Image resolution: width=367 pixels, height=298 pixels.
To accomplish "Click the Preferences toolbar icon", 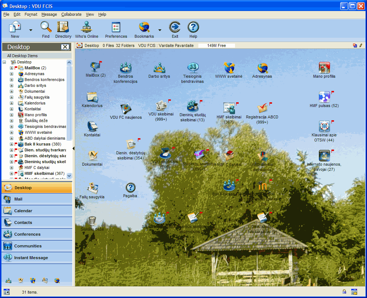I will [116, 28].
